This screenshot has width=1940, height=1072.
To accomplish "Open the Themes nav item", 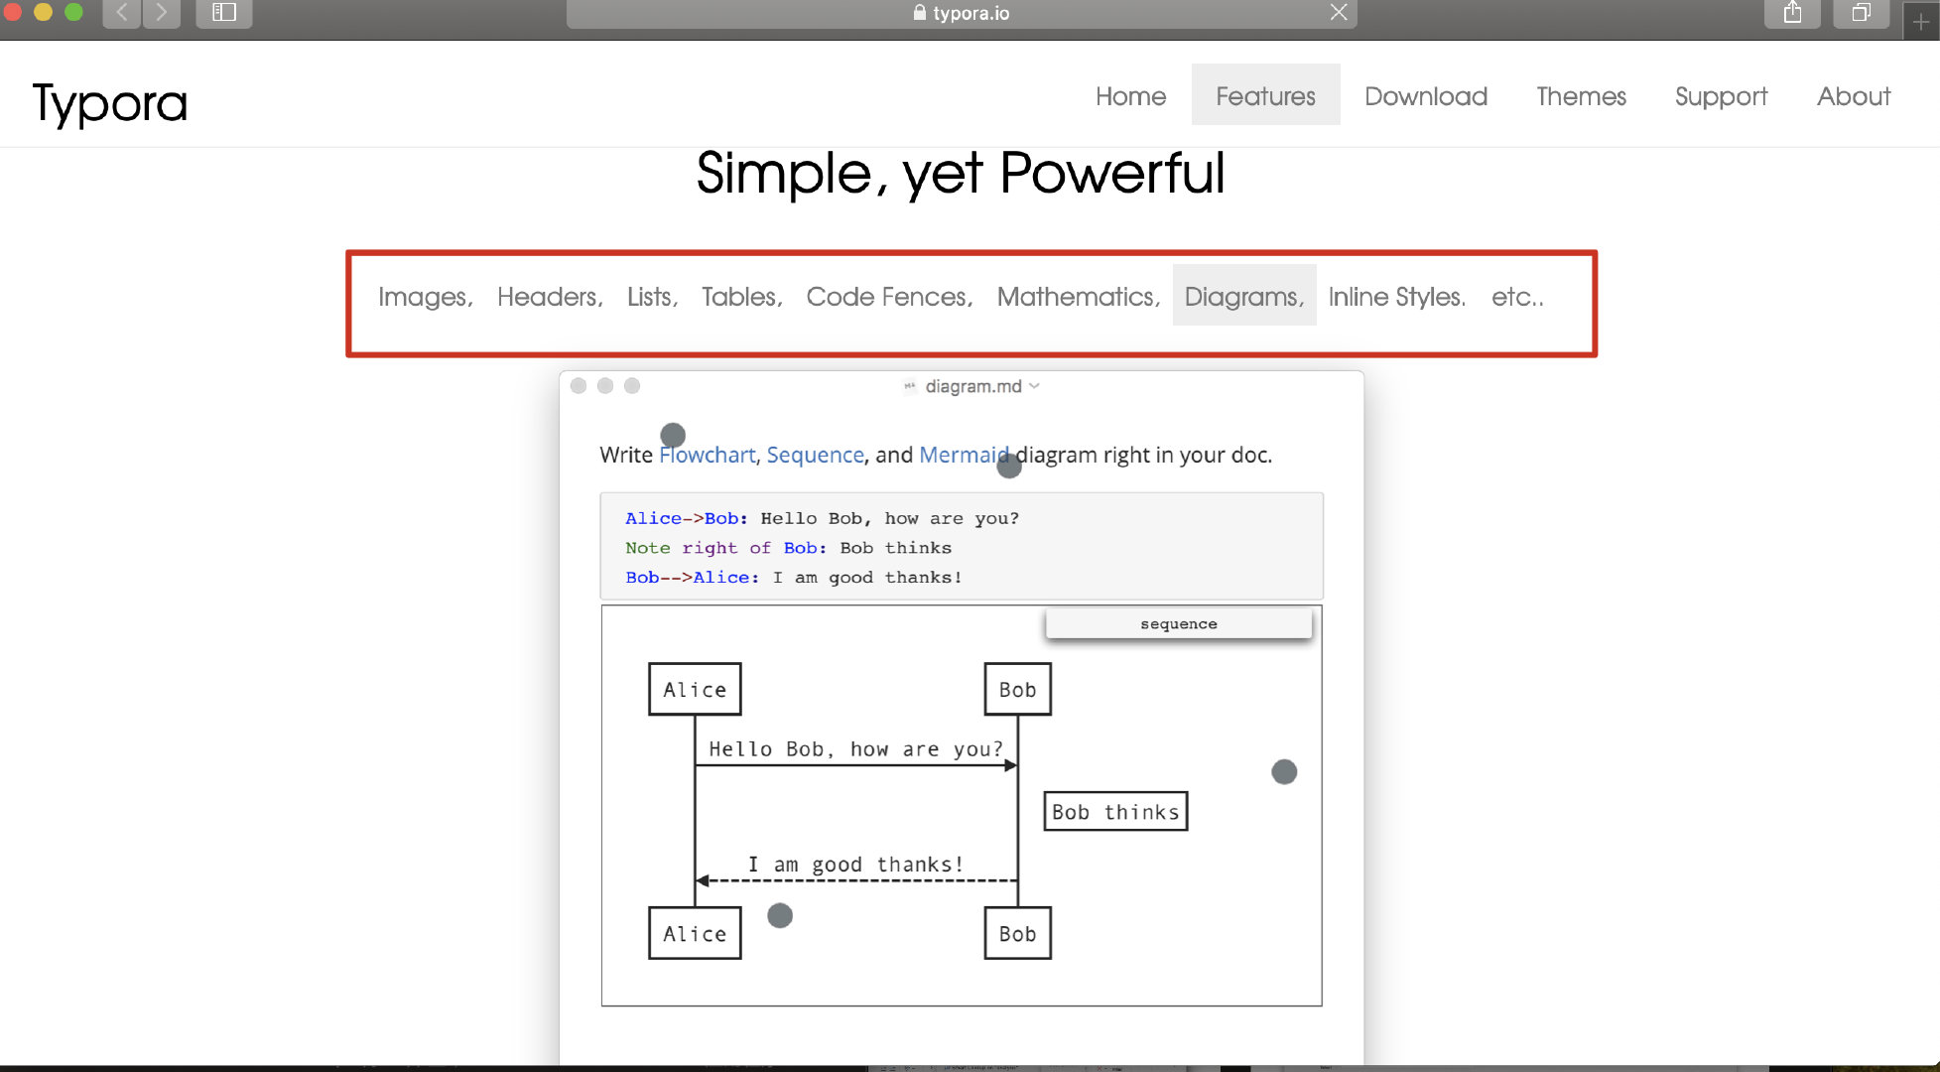I will pos(1581,95).
